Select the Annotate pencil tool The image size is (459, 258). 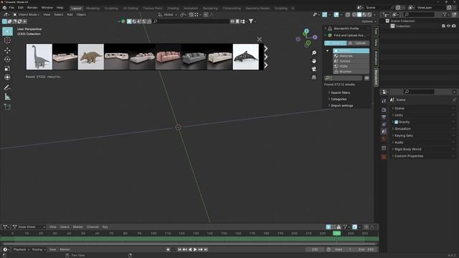7,87
